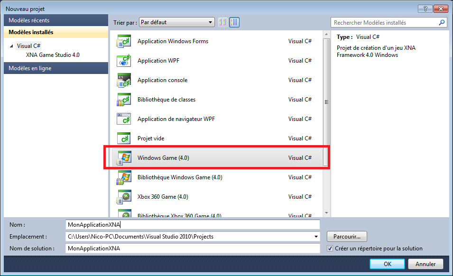Viewport: 453px width, 276px height.
Task: Click the OK button
Action: [x=388, y=264]
